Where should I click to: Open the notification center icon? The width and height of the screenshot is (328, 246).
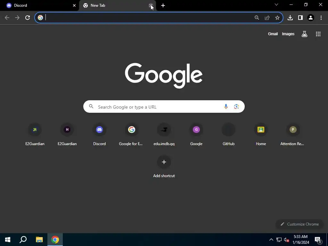click(x=318, y=240)
